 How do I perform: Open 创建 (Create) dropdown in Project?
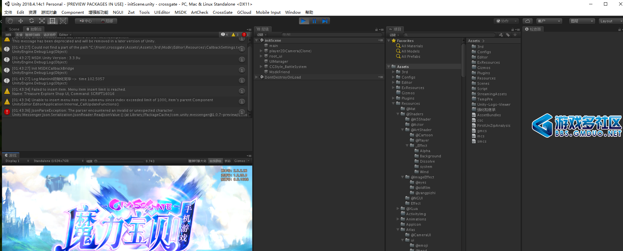click(x=394, y=35)
